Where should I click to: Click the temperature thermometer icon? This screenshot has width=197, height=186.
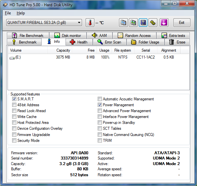tap(90, 23)
